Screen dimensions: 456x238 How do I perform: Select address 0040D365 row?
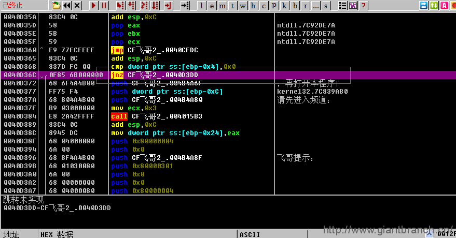[228, 58]
